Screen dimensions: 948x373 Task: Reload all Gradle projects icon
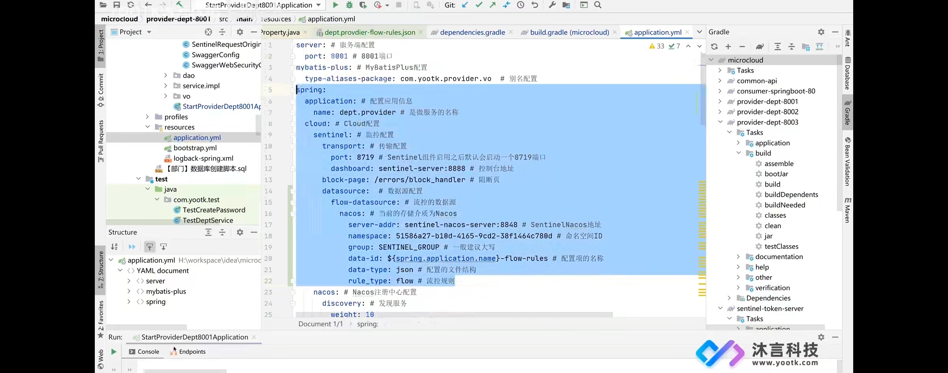(714, 47)
